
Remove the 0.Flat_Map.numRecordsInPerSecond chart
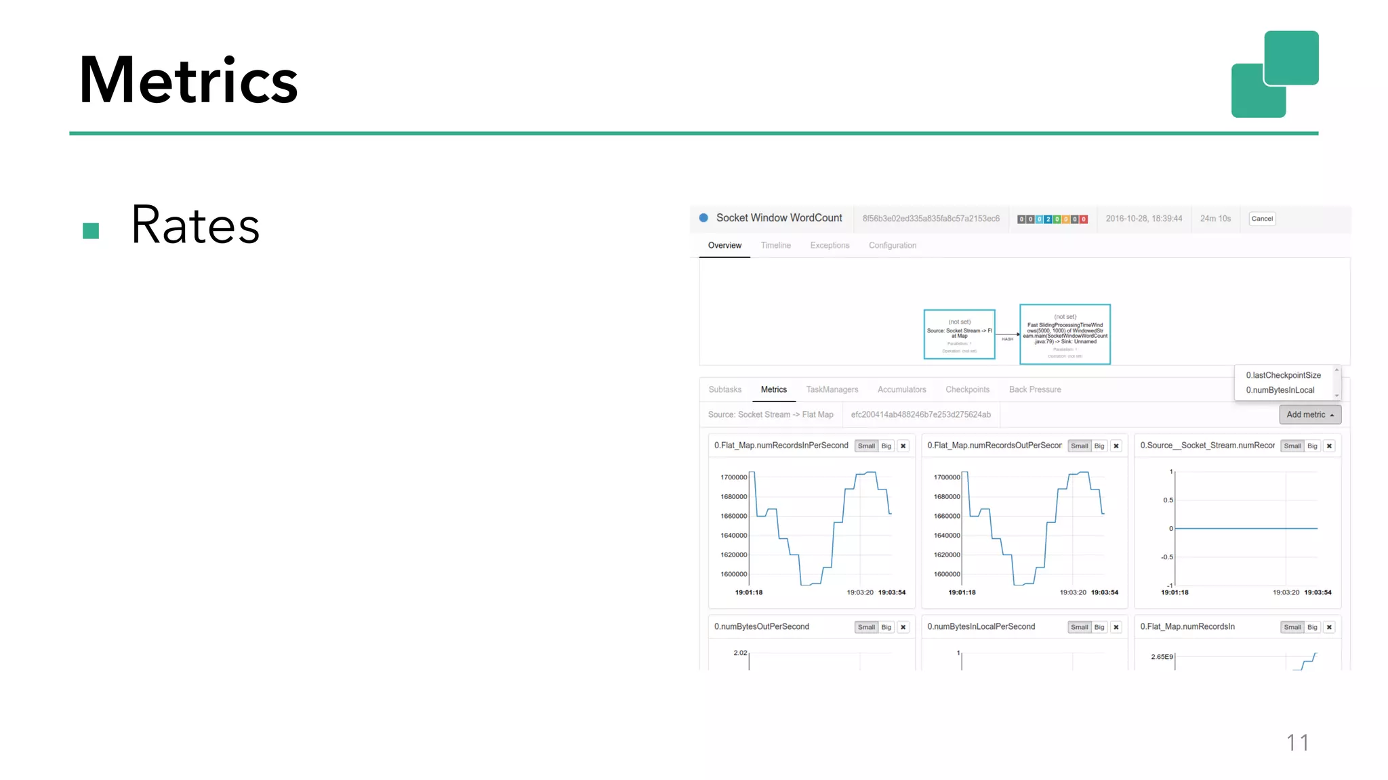click(903, 446)
